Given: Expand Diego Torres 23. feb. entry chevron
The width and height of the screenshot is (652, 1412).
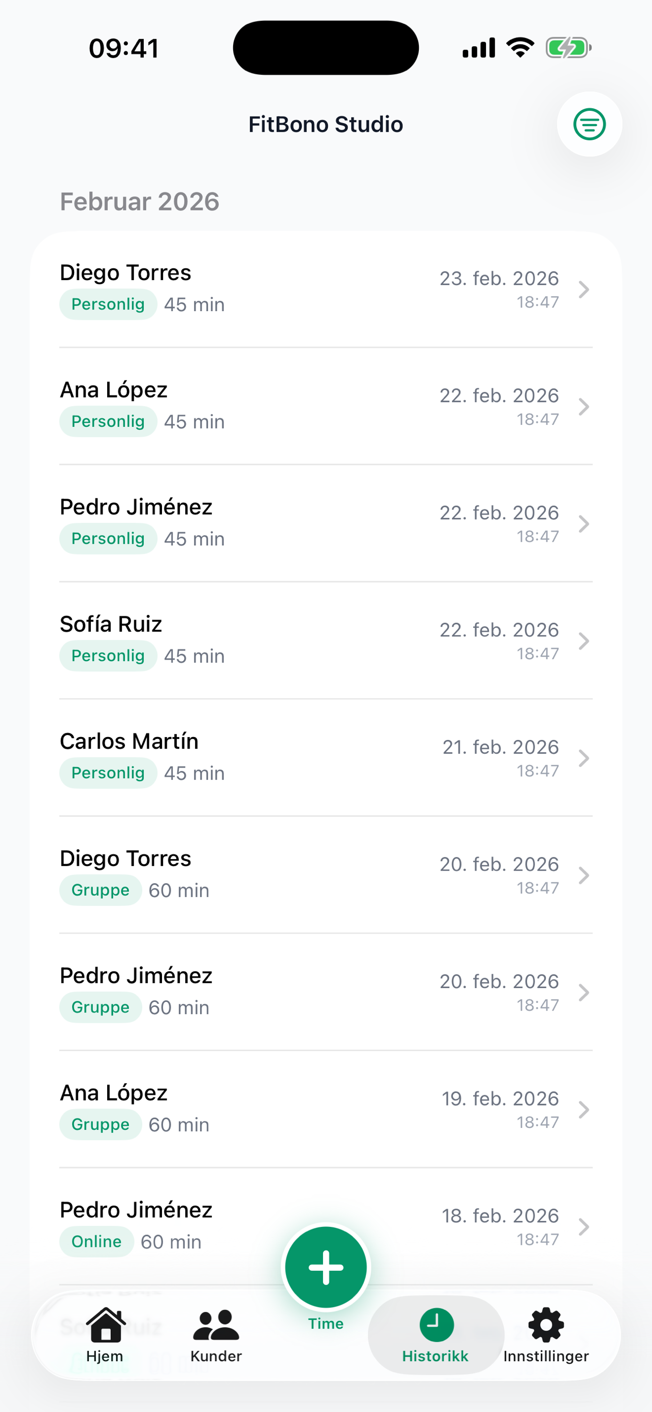Looking at the screenshot, I should (583, 289).
